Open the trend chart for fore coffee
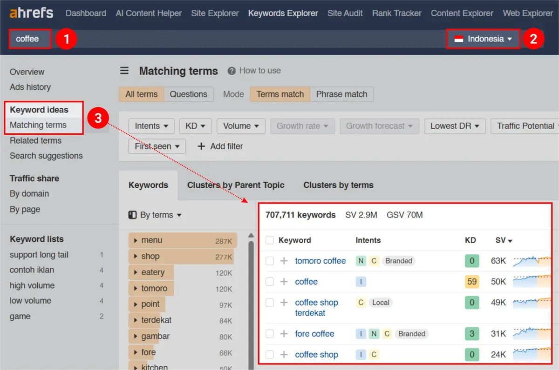The image size is (559, 370). 532,334
